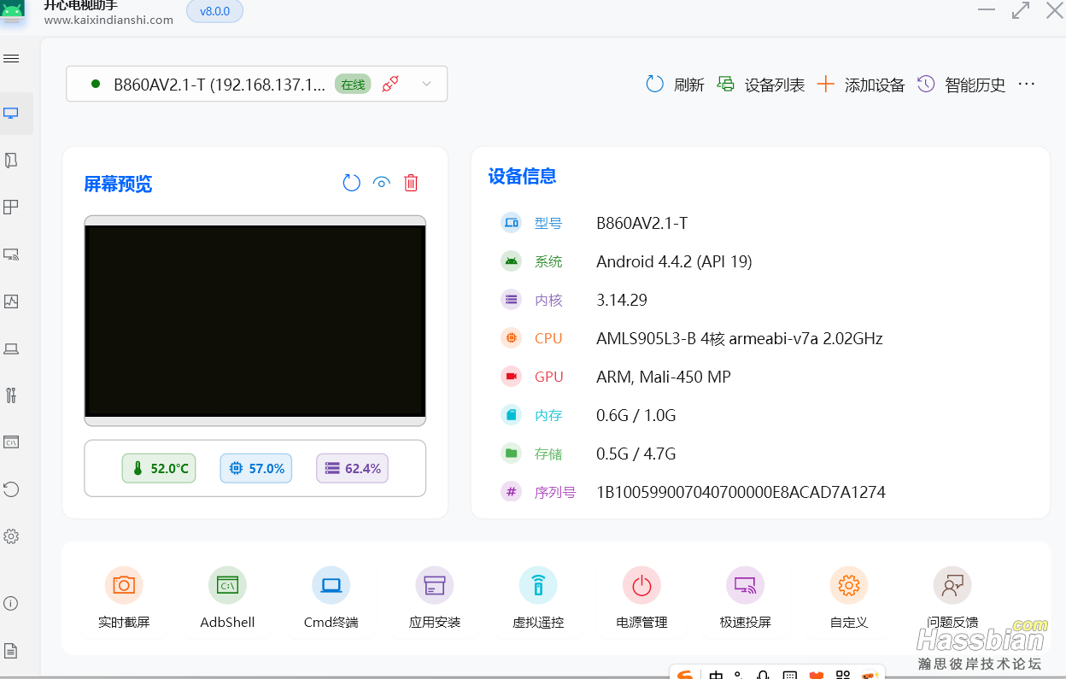This screenshot has width=1066, height=679.
Task: Click the red disconnect device plug icon
Action: click(391, 84)
